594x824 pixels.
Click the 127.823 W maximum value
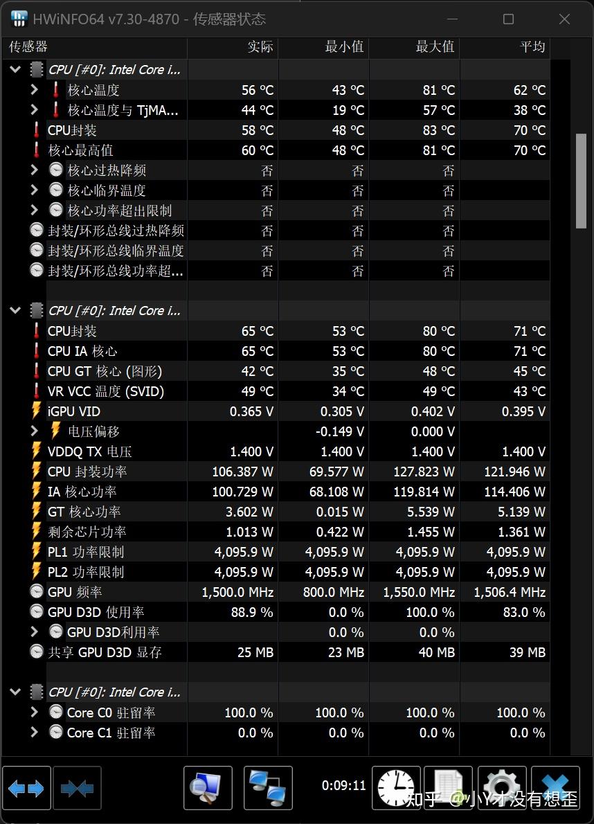pyautogui.click(x=424, y=472)
